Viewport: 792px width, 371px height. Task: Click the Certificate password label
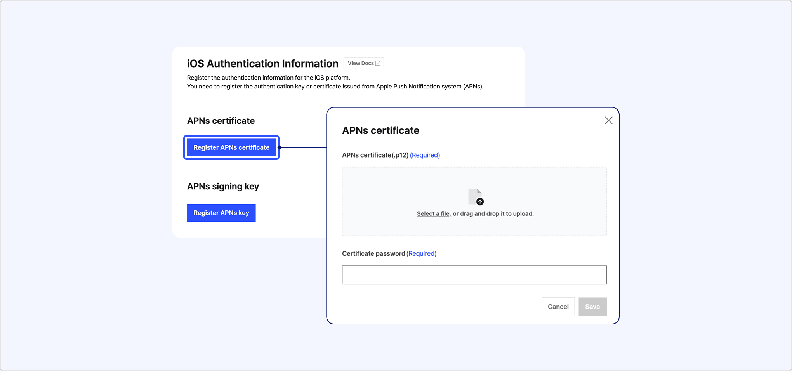(373, 254)
